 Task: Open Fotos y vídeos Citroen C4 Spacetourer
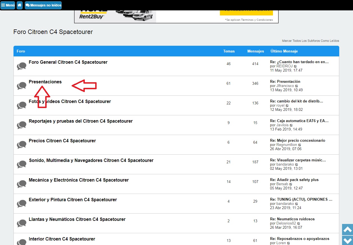click(x=70, y=102)
